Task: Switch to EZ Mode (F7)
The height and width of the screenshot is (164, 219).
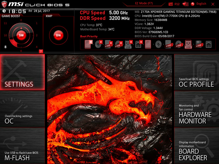Action: pos(144,3)
